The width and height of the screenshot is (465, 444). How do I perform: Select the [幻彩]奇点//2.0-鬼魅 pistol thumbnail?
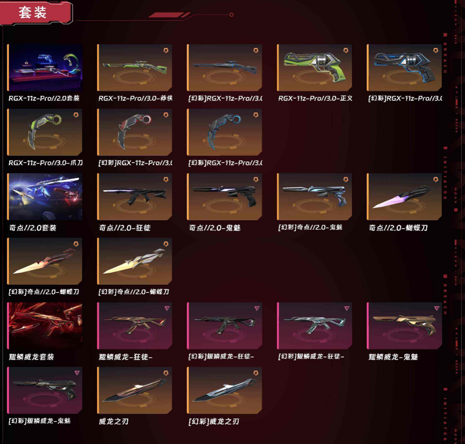point(314,197)
